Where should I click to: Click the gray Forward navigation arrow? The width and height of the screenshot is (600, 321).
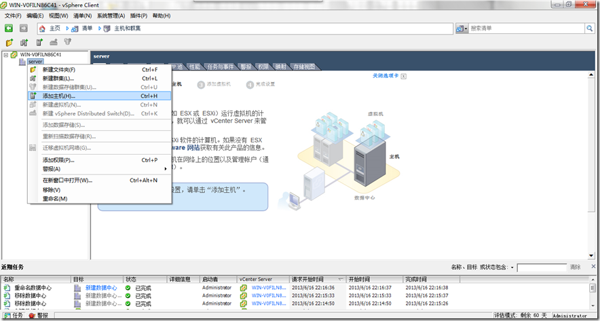(24, 29)
